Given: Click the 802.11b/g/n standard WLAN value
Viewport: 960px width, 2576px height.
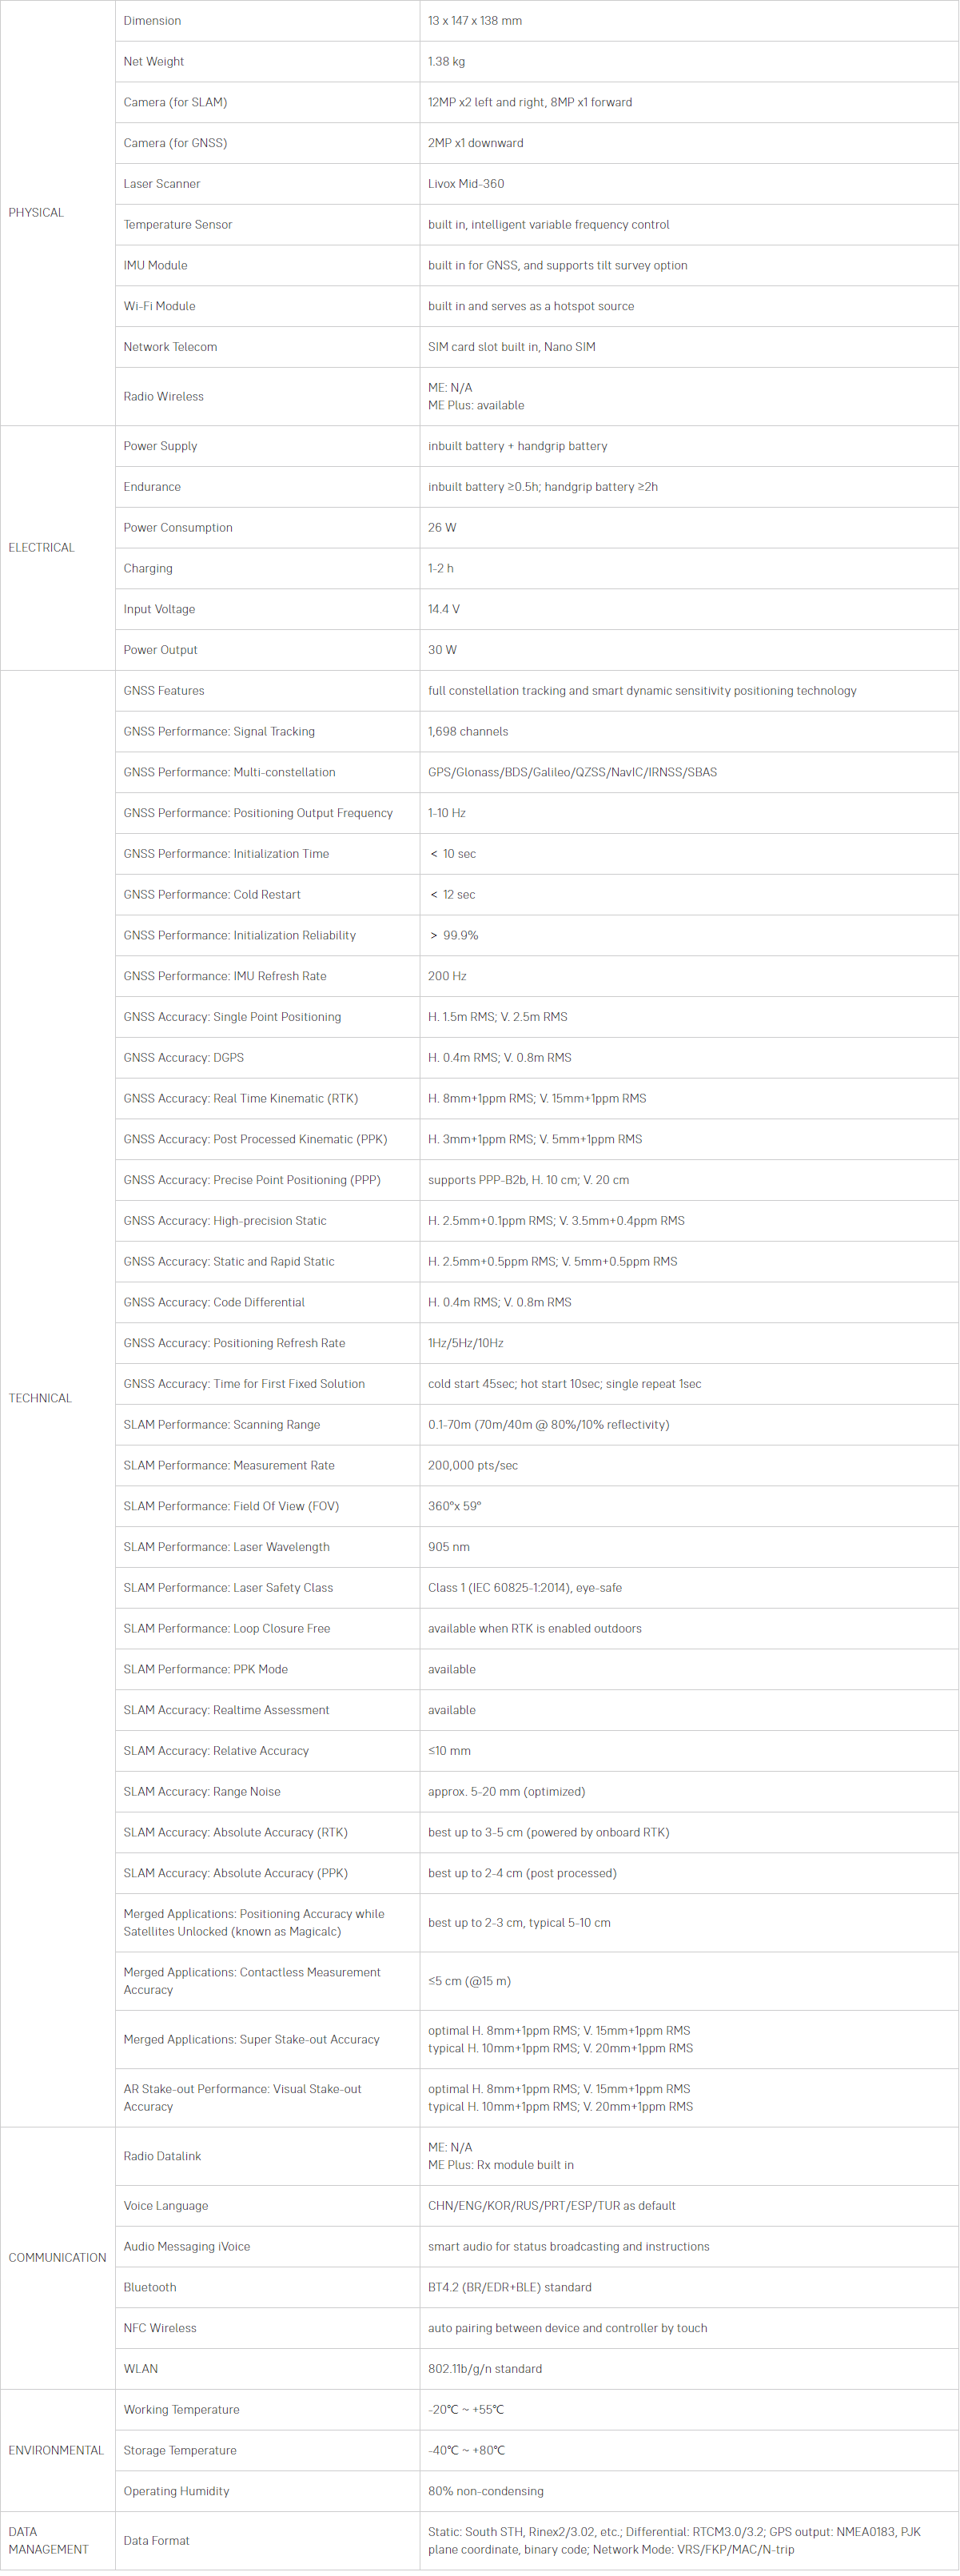Looking at the screenshot, I should pos(485,2369).
